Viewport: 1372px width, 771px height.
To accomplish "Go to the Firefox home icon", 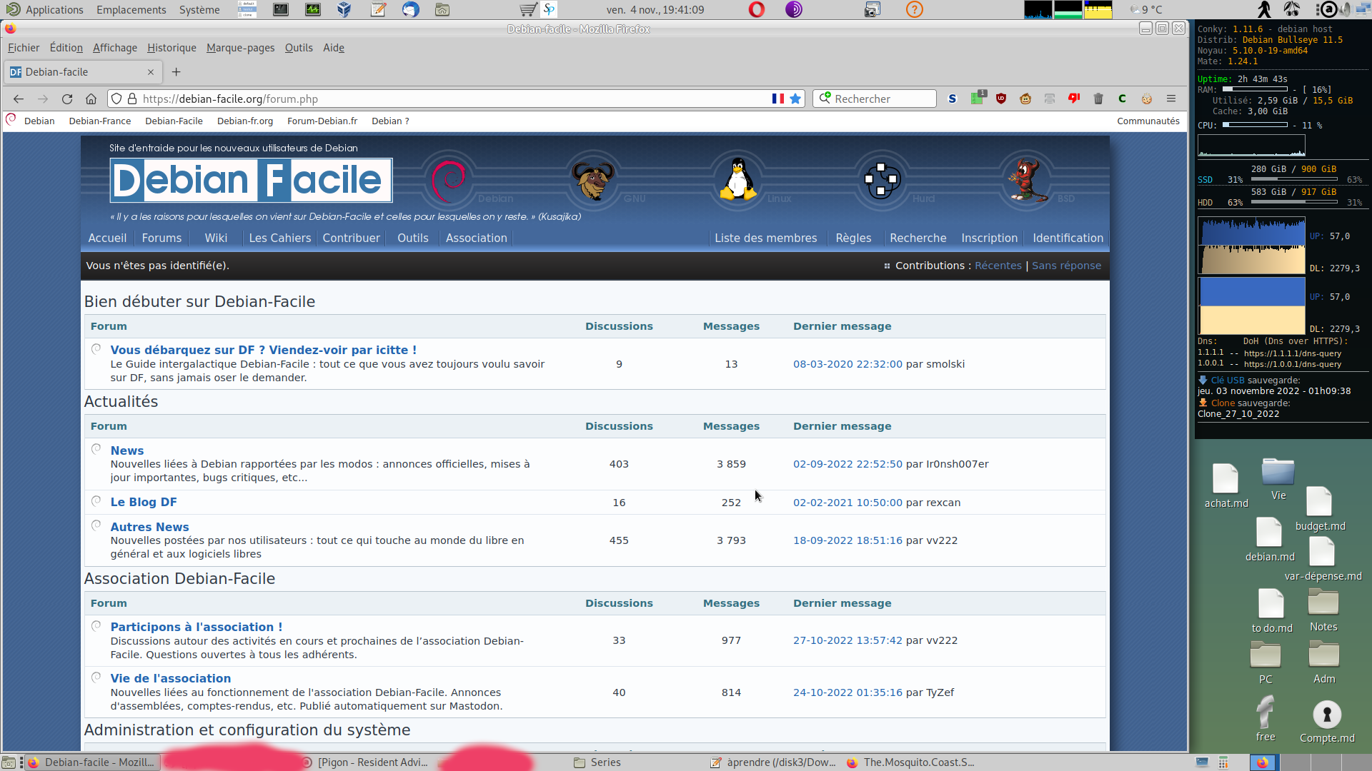I will 91,99.
